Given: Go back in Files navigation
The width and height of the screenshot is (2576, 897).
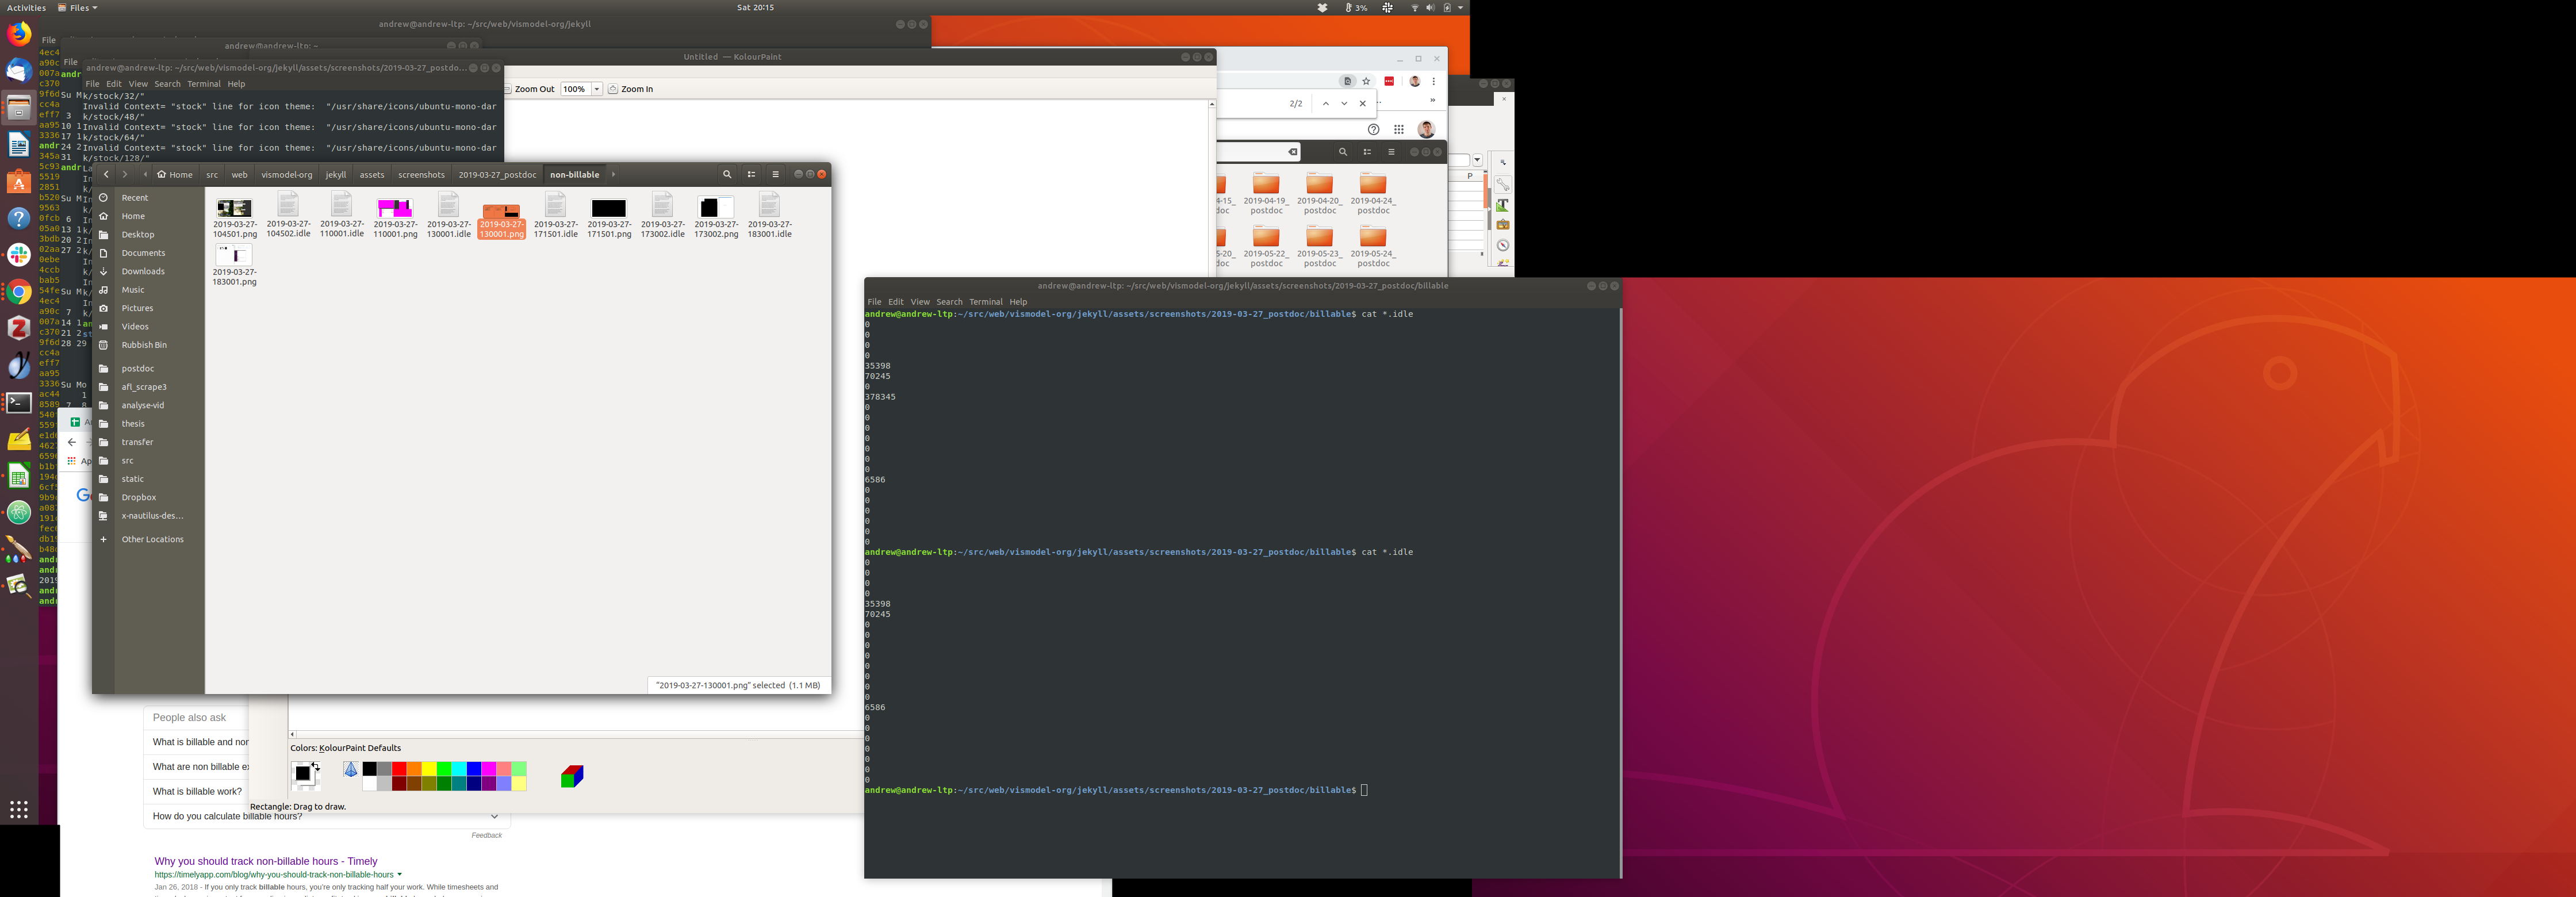Looking at the screenshot, I should [106, 174].
